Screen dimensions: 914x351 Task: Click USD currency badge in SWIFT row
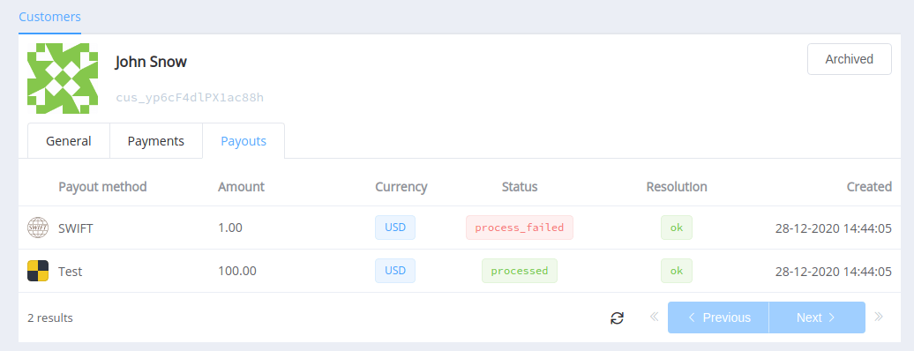(395, 228)
